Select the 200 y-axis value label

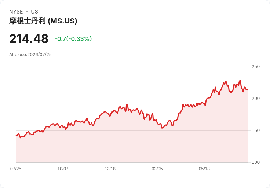tap(256, 99)
